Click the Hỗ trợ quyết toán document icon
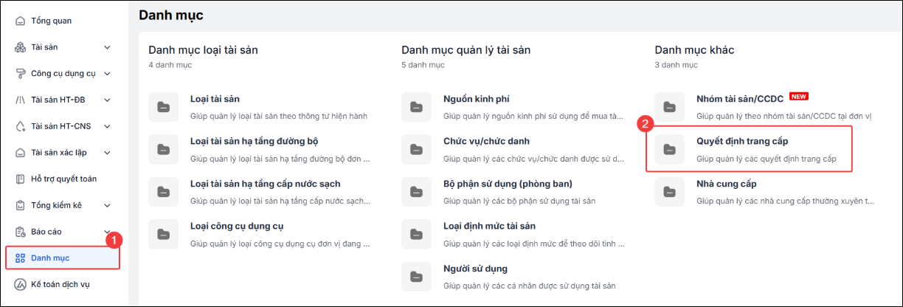 click(x=20, y=179)
